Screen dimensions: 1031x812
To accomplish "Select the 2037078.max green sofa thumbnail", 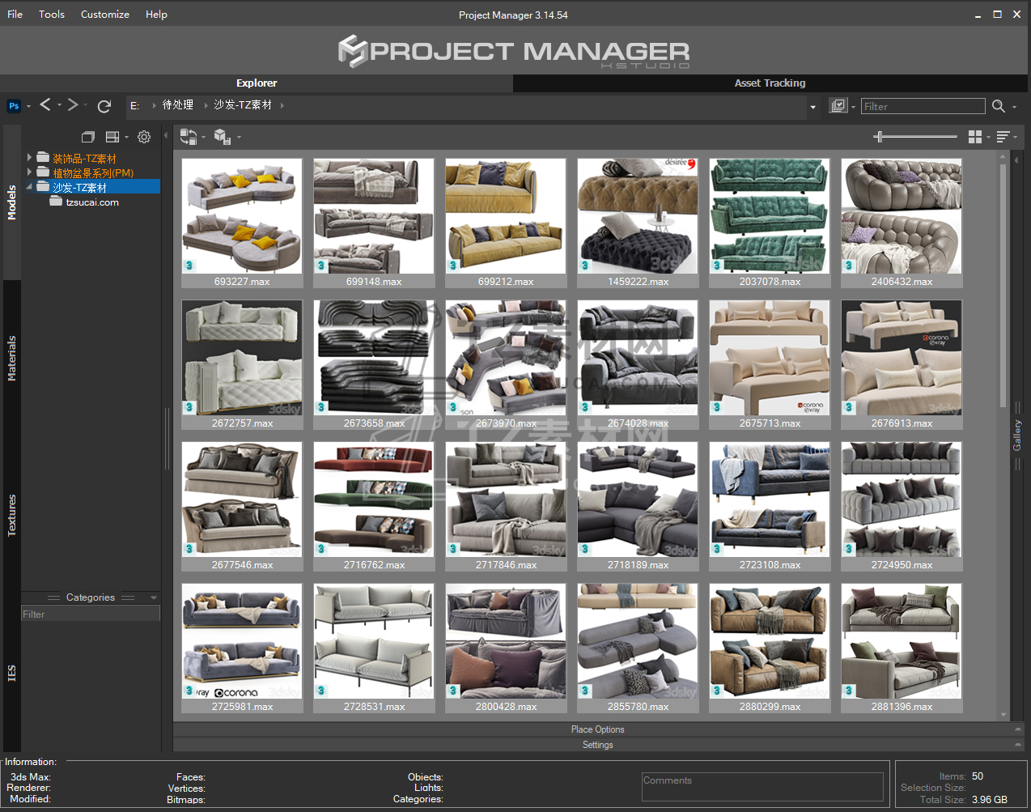I will 770,217.
